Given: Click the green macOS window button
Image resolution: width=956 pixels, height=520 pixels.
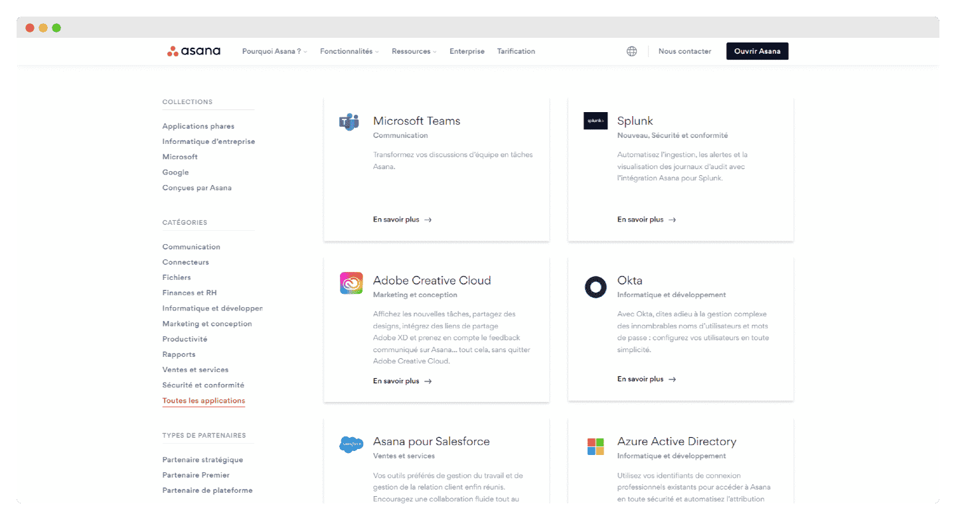Looking at the screenshot, I should pos(56,28).
